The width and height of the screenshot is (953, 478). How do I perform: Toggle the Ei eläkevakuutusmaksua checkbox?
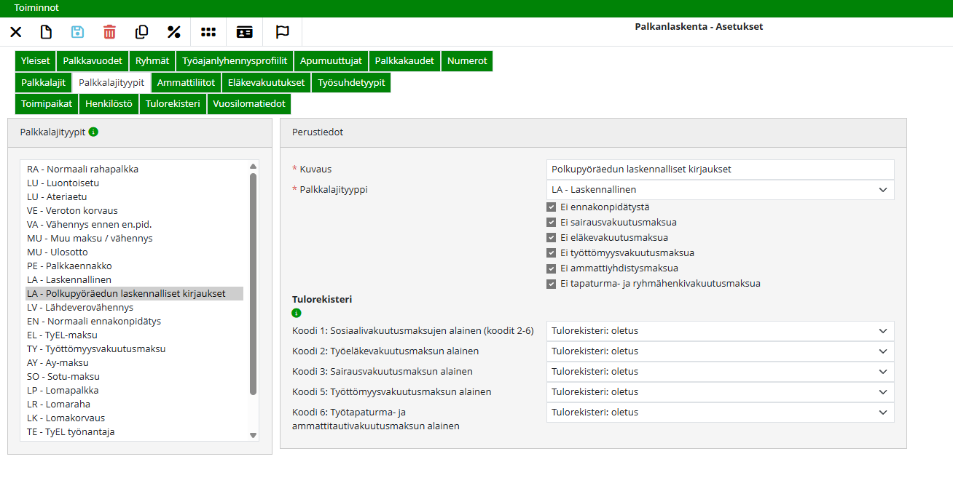(x=552, y=238)
